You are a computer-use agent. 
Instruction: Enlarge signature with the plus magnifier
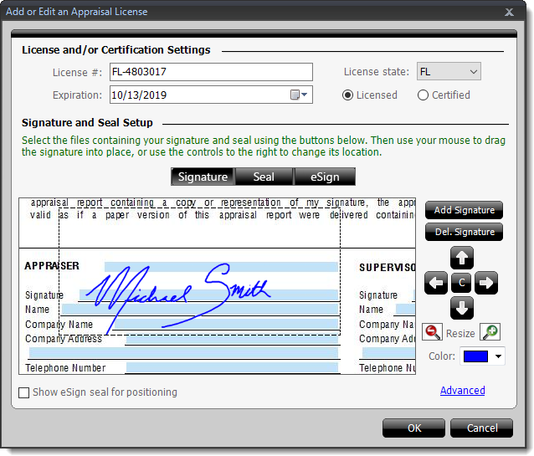490,333
